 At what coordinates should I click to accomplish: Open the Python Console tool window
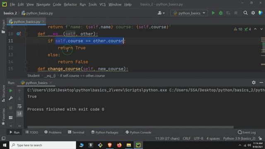coord(138,132)
